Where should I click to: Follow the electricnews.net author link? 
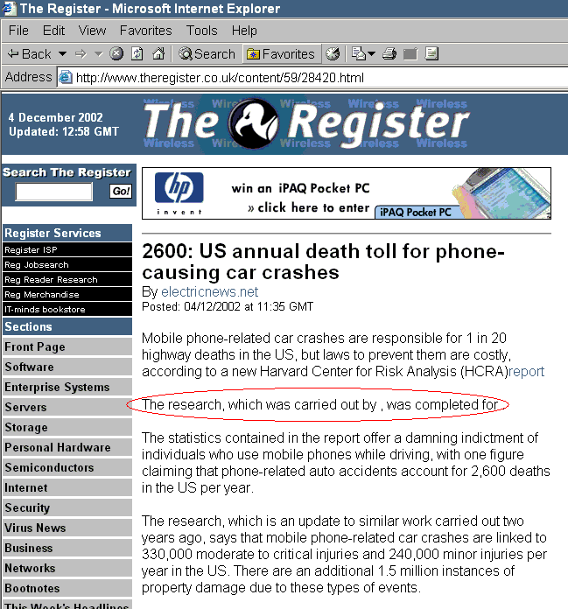point(209,291)
